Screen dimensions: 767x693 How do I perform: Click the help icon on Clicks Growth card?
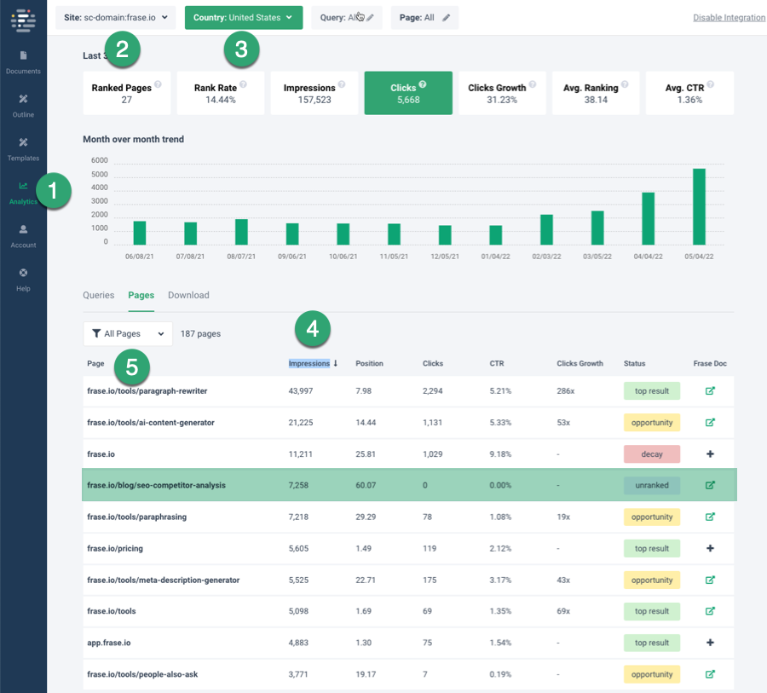pos(533,84)
